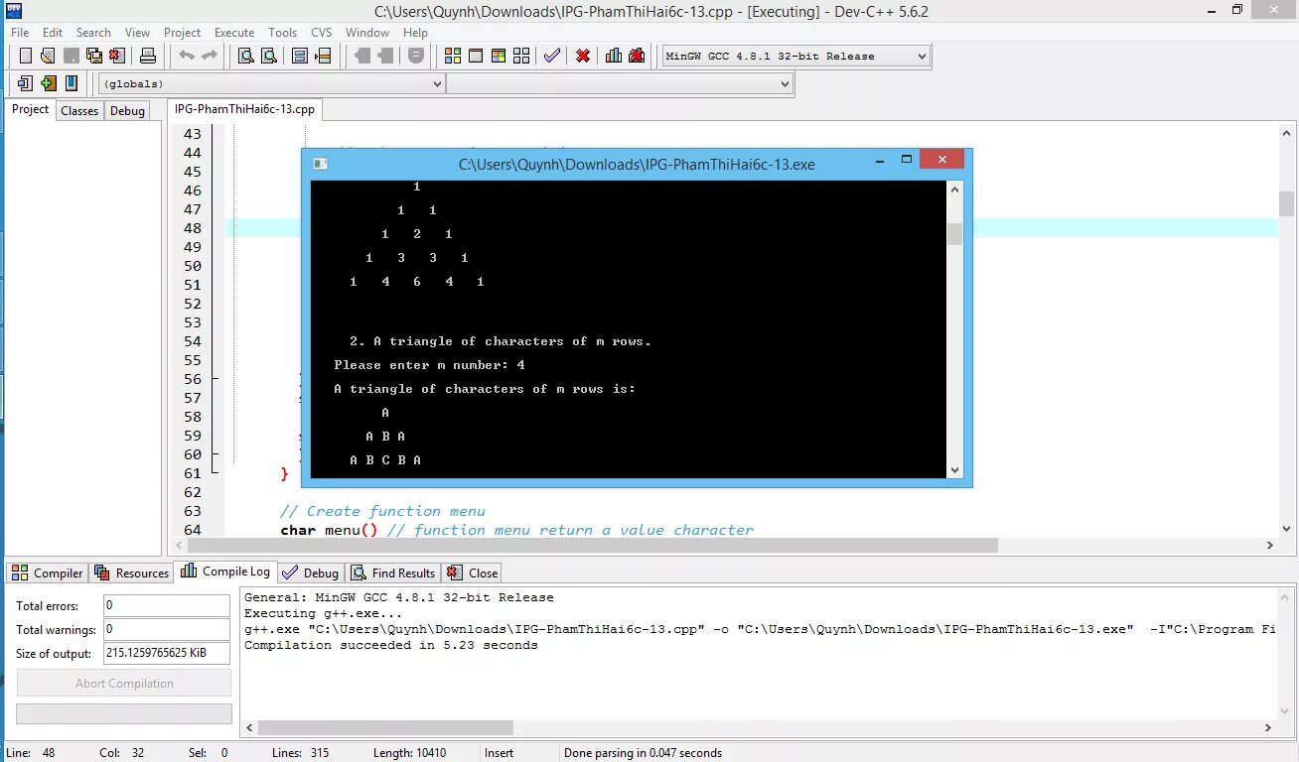The height and width of the screenshot is (762, 1299).
Task: Click the Size of output field
Action: [166, 653]
